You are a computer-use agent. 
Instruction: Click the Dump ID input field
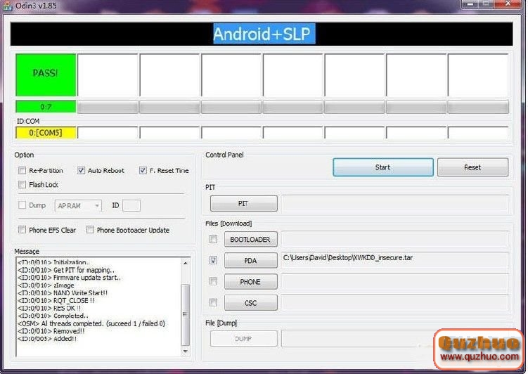[x=131, y=206]
